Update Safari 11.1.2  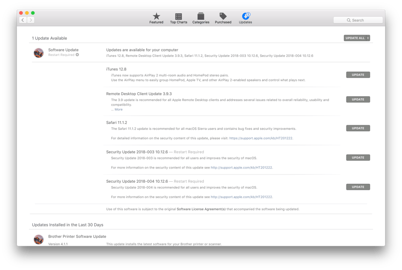pos(358,128)
